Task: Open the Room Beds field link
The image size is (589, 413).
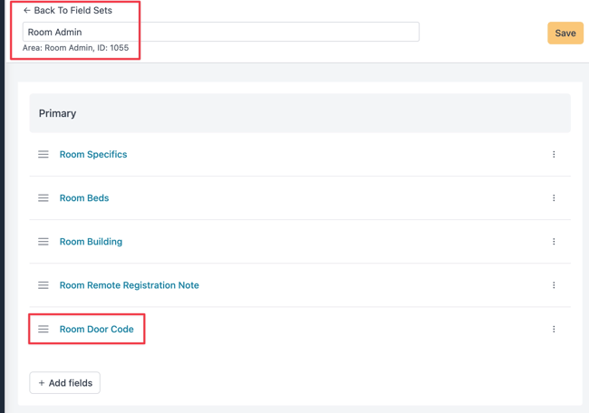Action: pos(84,198)
